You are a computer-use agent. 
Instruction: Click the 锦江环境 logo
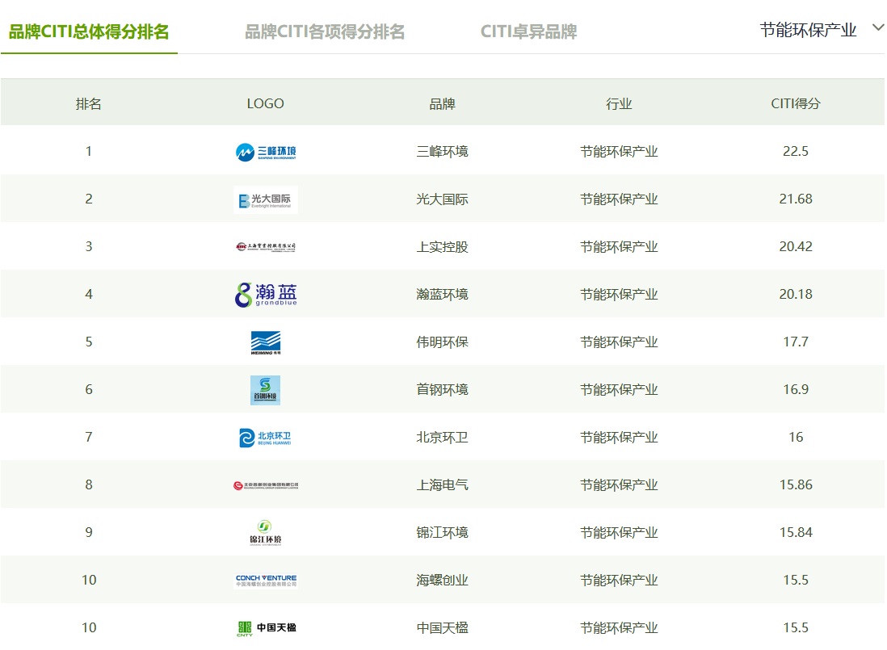(266, 533)
